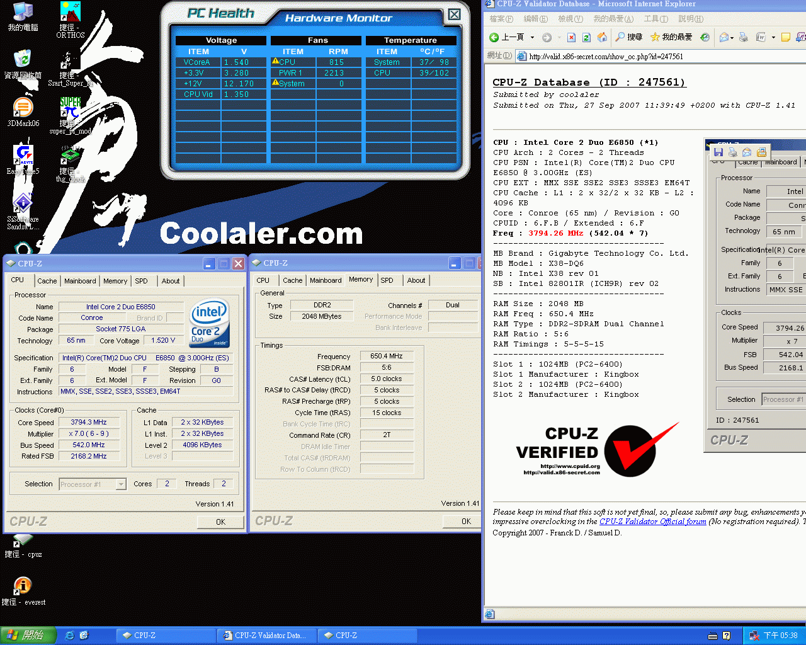Open the Processor #1 selection dropdown
Screen dimensions: 806x645
pyautogui.click(x=121, y=484)
